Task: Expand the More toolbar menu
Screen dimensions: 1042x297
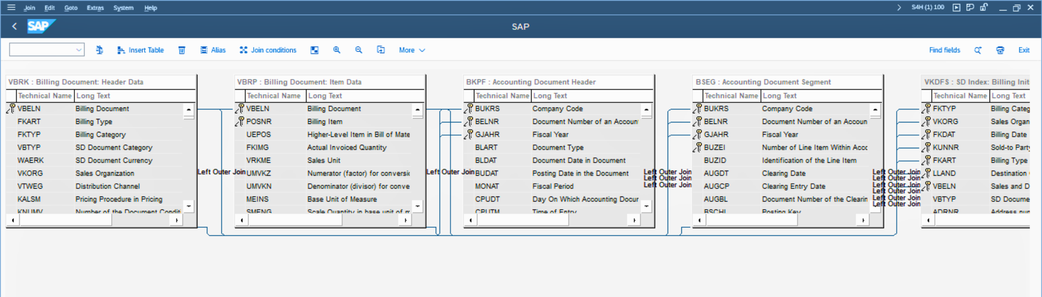Action: [x=412, y=50]
